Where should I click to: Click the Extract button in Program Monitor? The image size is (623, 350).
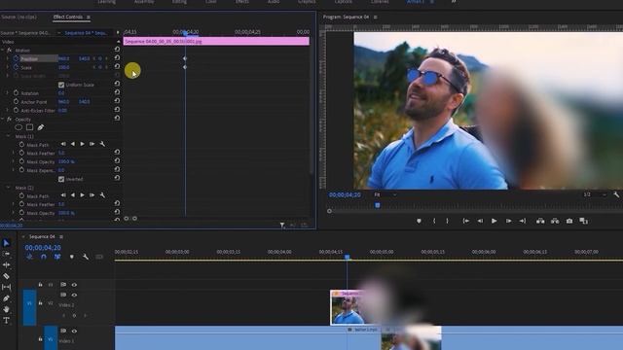click(555, 221)
